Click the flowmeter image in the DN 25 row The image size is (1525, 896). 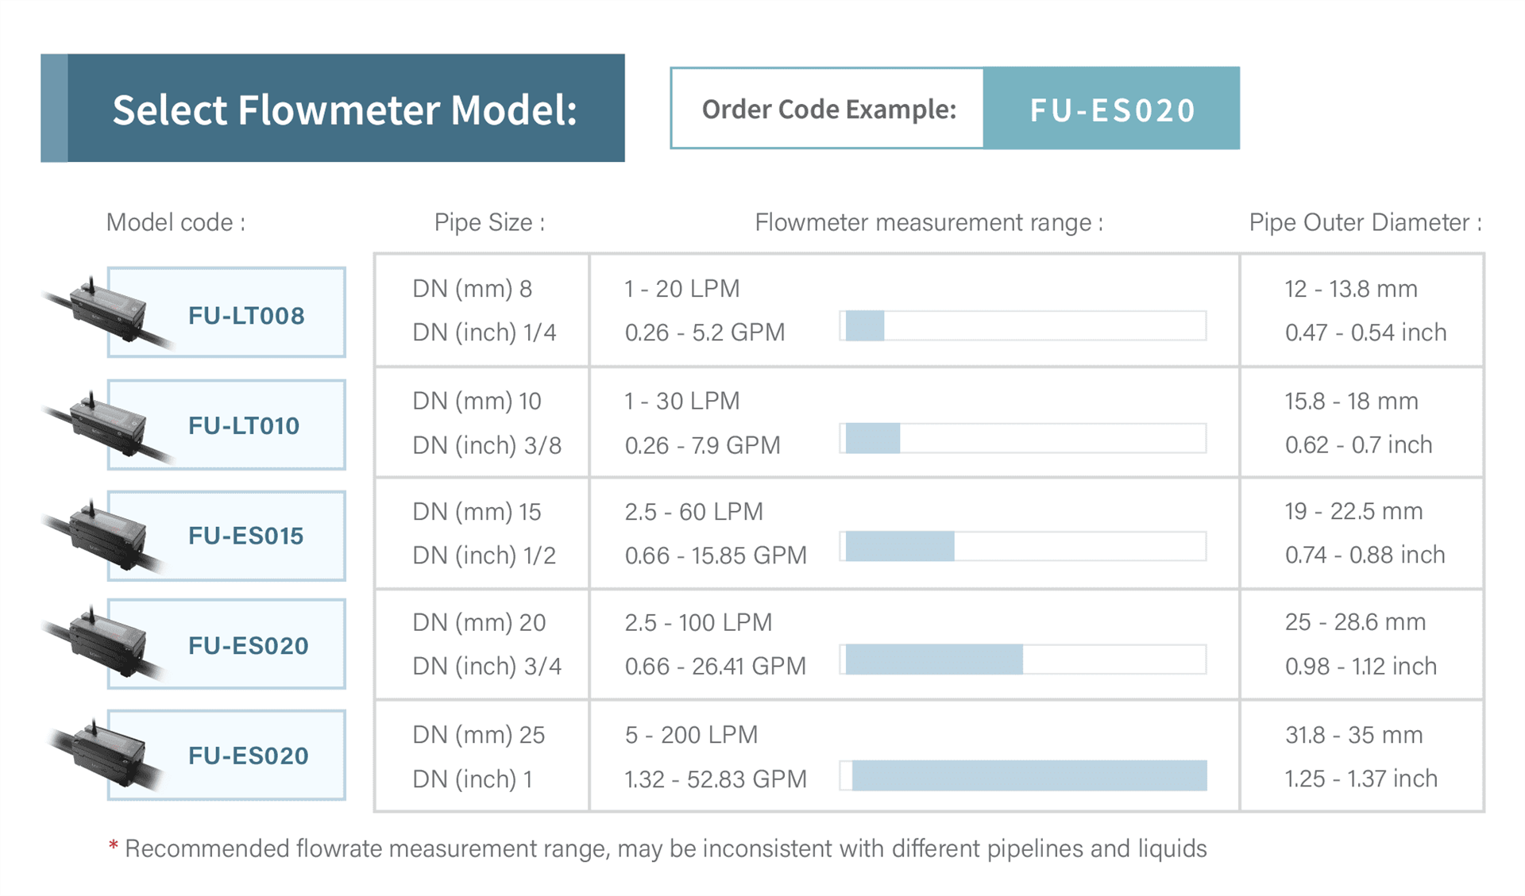(x=105, y=754)
